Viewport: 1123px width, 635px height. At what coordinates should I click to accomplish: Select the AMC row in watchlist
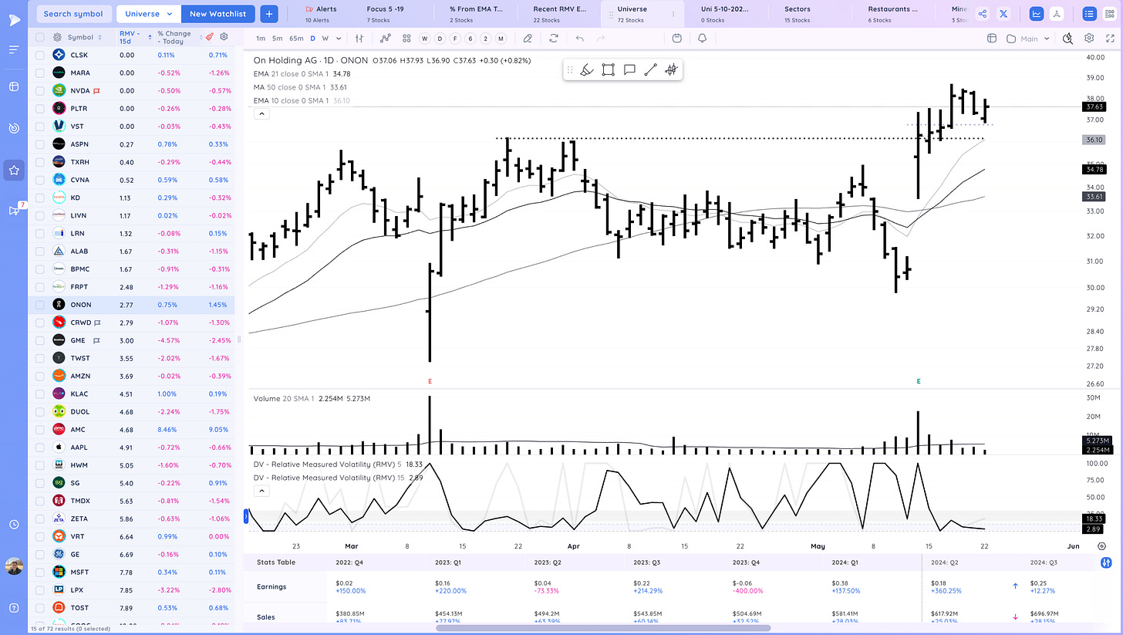point(131,429)
